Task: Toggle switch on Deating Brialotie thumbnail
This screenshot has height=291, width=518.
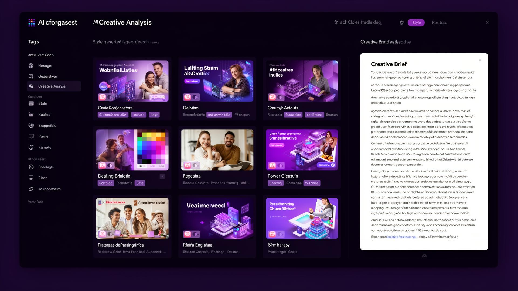Action: click(110, 165)
